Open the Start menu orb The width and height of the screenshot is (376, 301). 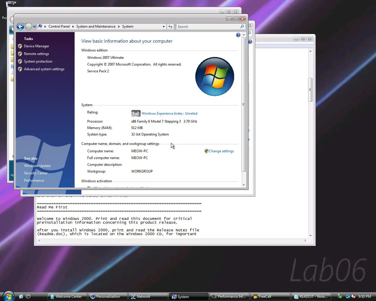[x=8, y=296]
